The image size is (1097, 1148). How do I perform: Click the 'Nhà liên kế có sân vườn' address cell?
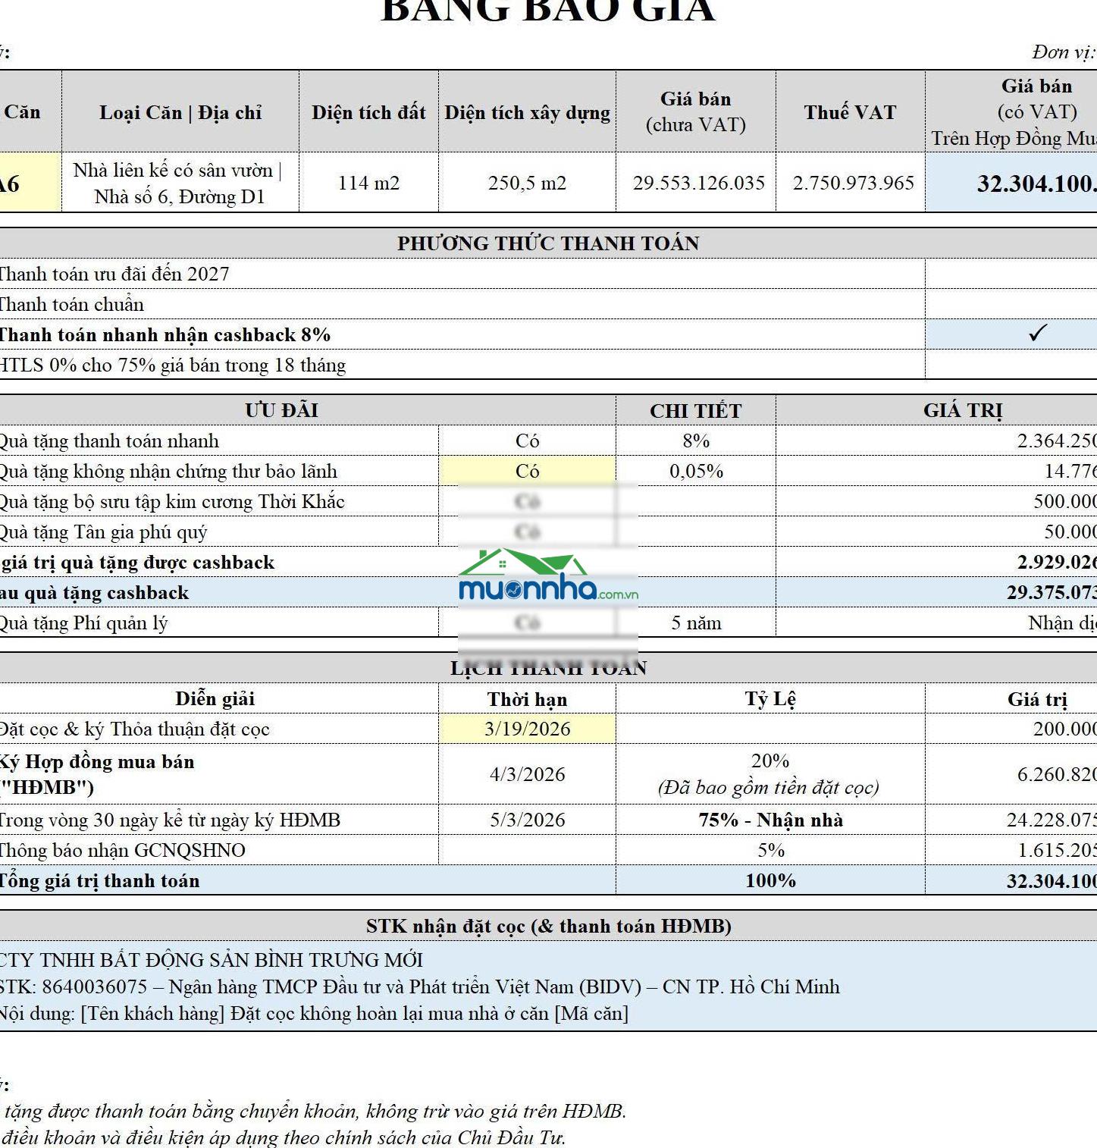pos(180,183)
